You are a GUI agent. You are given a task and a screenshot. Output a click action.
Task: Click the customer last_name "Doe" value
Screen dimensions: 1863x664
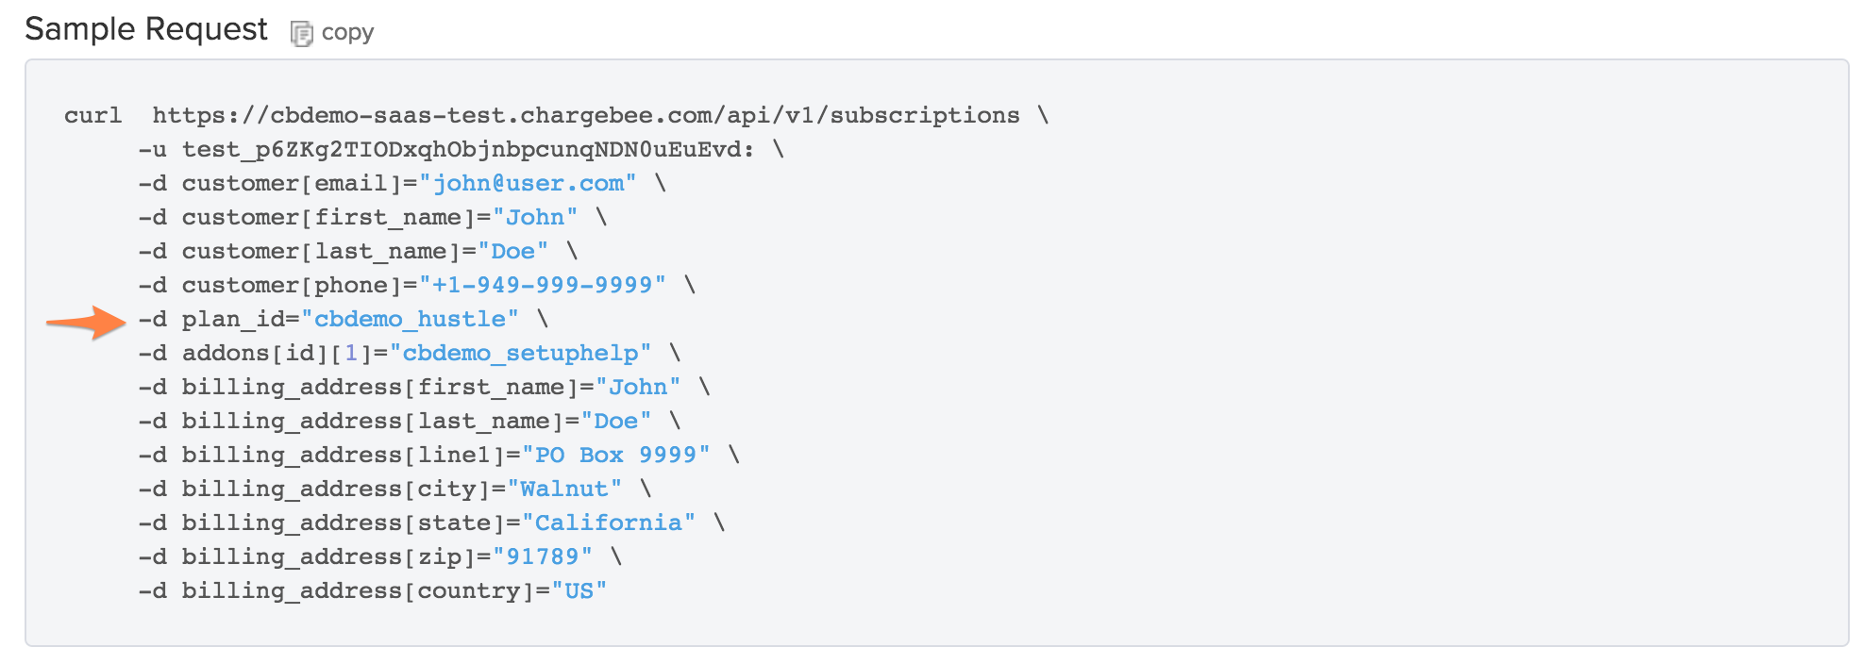coord(513,251)
